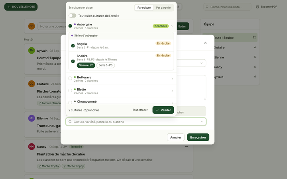This screenshot has width=287, height=179.
Task: Click the Shakira series name
Action: pyautogui.click(x=82, y=56)
